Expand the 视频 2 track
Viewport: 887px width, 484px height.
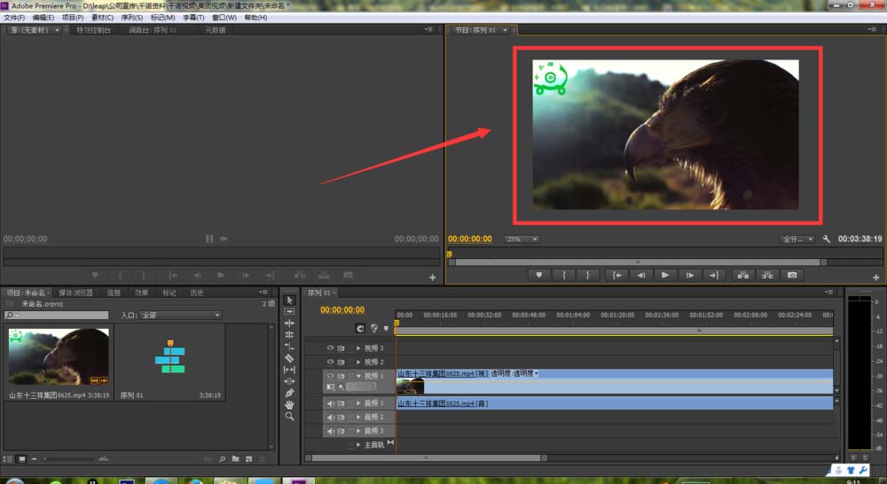click(358, 362)
